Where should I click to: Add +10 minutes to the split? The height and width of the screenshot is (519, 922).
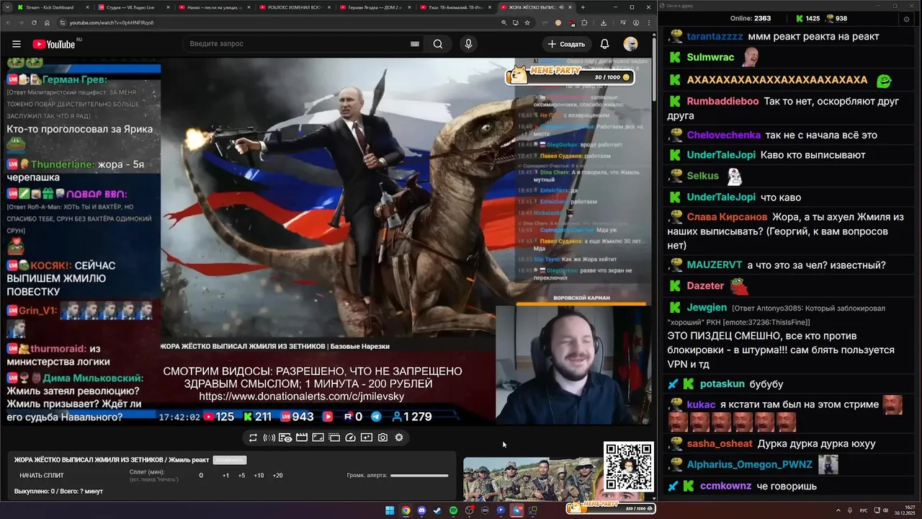(259, 476)
